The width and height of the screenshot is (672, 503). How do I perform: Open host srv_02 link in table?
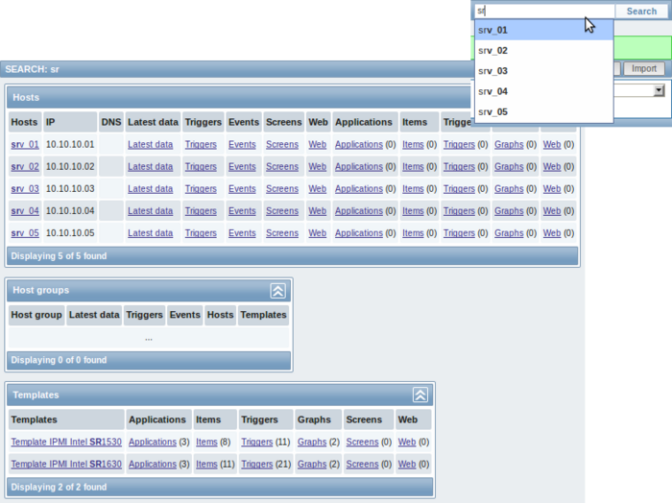tap(25, 167)
